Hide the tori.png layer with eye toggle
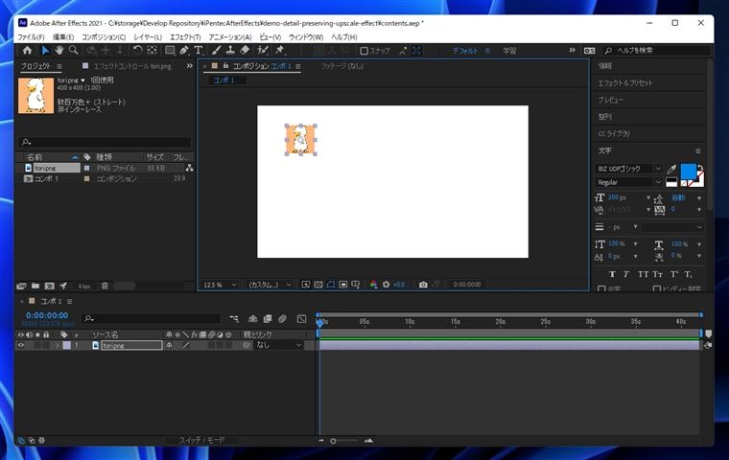729x460 pixels. (x=21, y=345)
